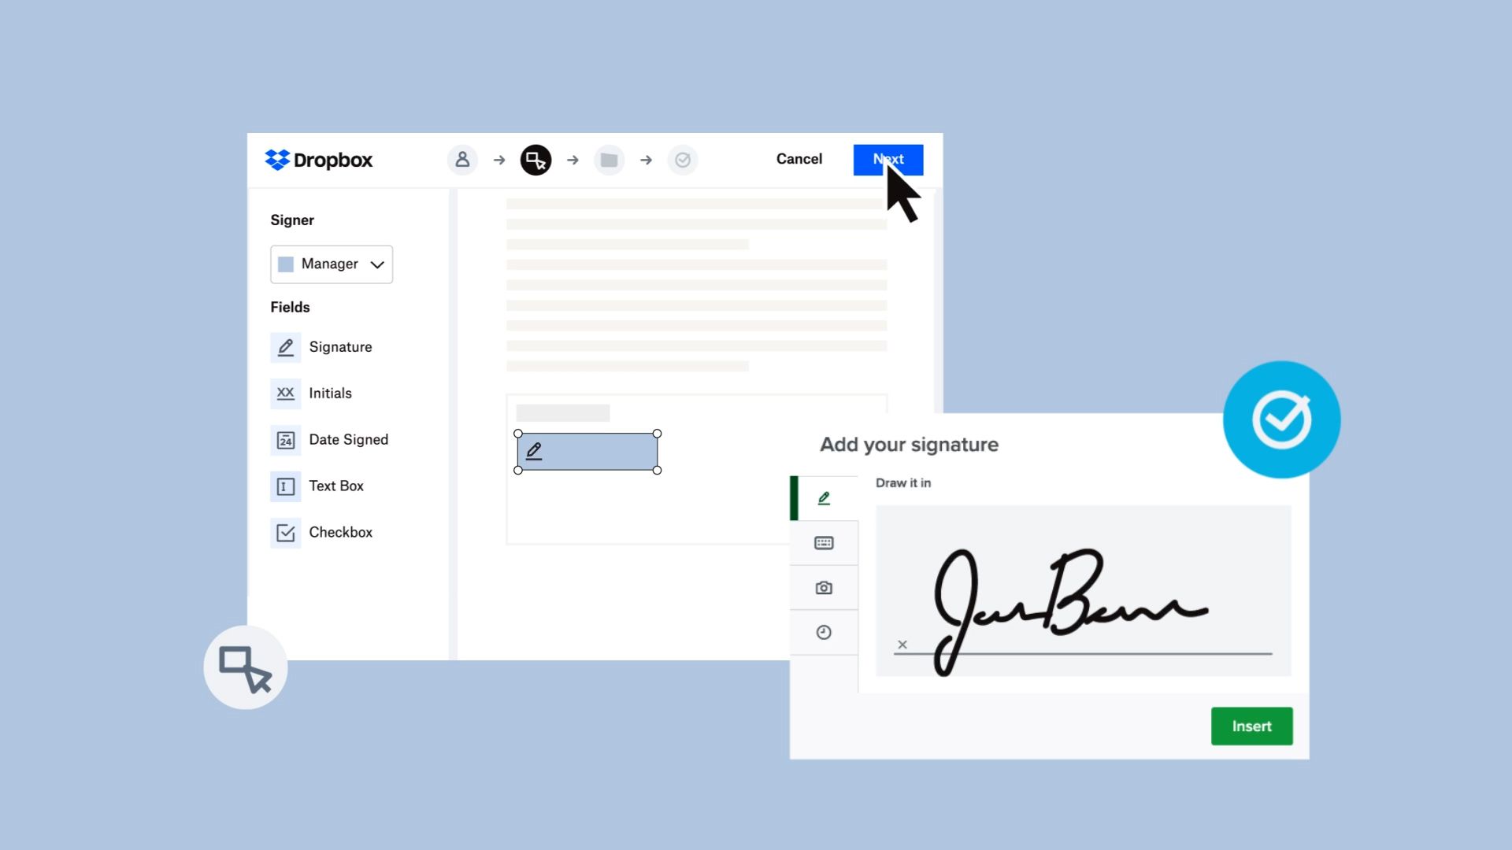Click the blue checkmark completion icon

[x=1281, y=420]
